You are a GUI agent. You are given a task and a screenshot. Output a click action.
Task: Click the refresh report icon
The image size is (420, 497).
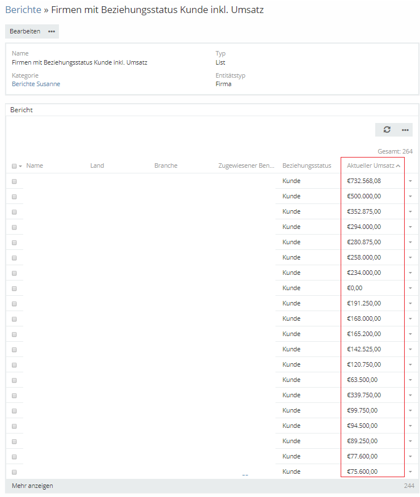(x=387, y=130)
